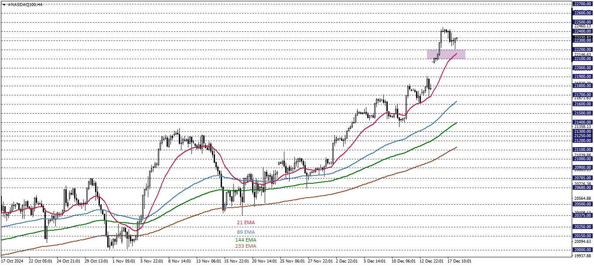The width and height of the screenshot is (594, 266).
Task: Select the 21900.00 price level label
Action: point(583,77)
